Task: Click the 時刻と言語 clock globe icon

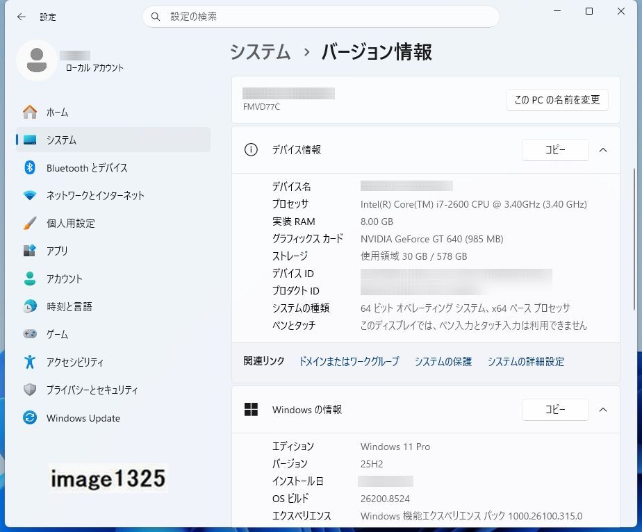Action: click(30, 306)
